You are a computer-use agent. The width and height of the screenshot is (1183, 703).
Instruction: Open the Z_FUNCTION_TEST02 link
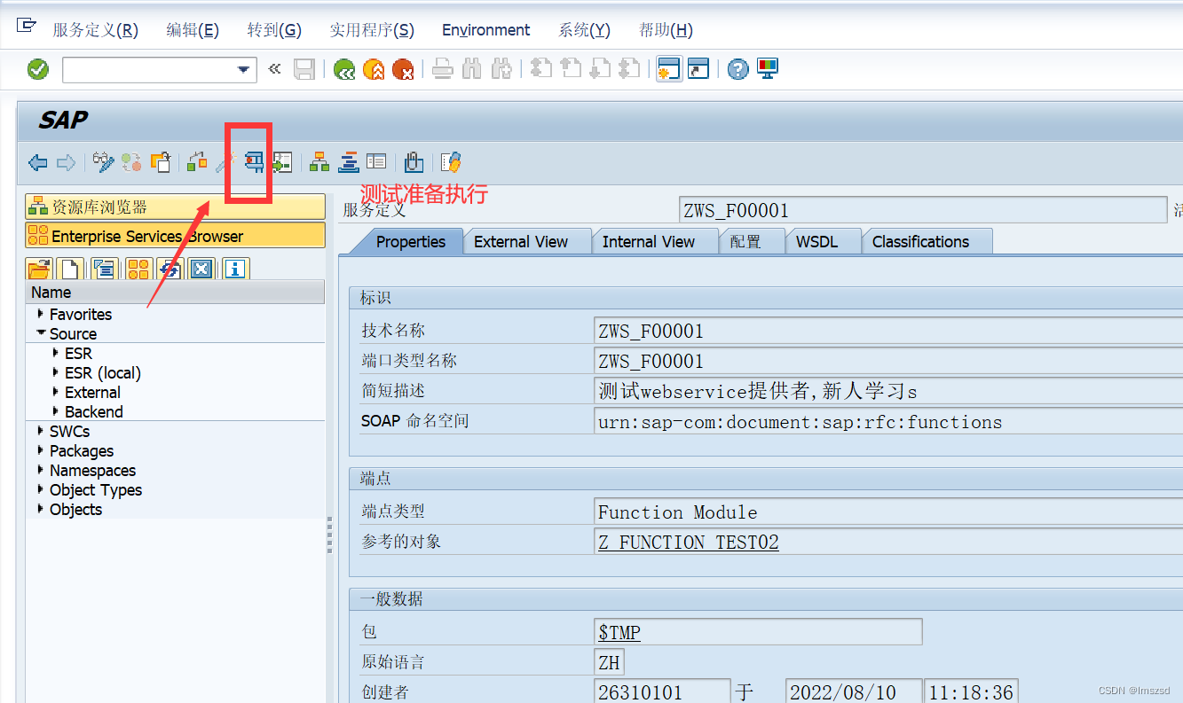(x=689, y=542)
